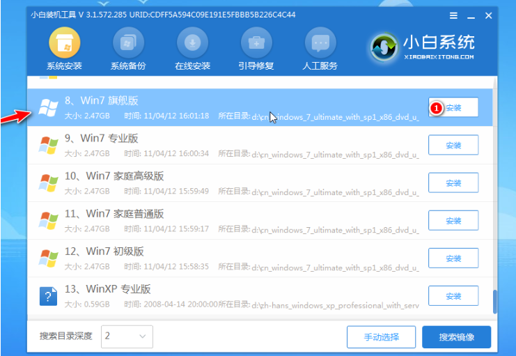Click time 11/04/12 16:01:18 text

click(176, 116)
